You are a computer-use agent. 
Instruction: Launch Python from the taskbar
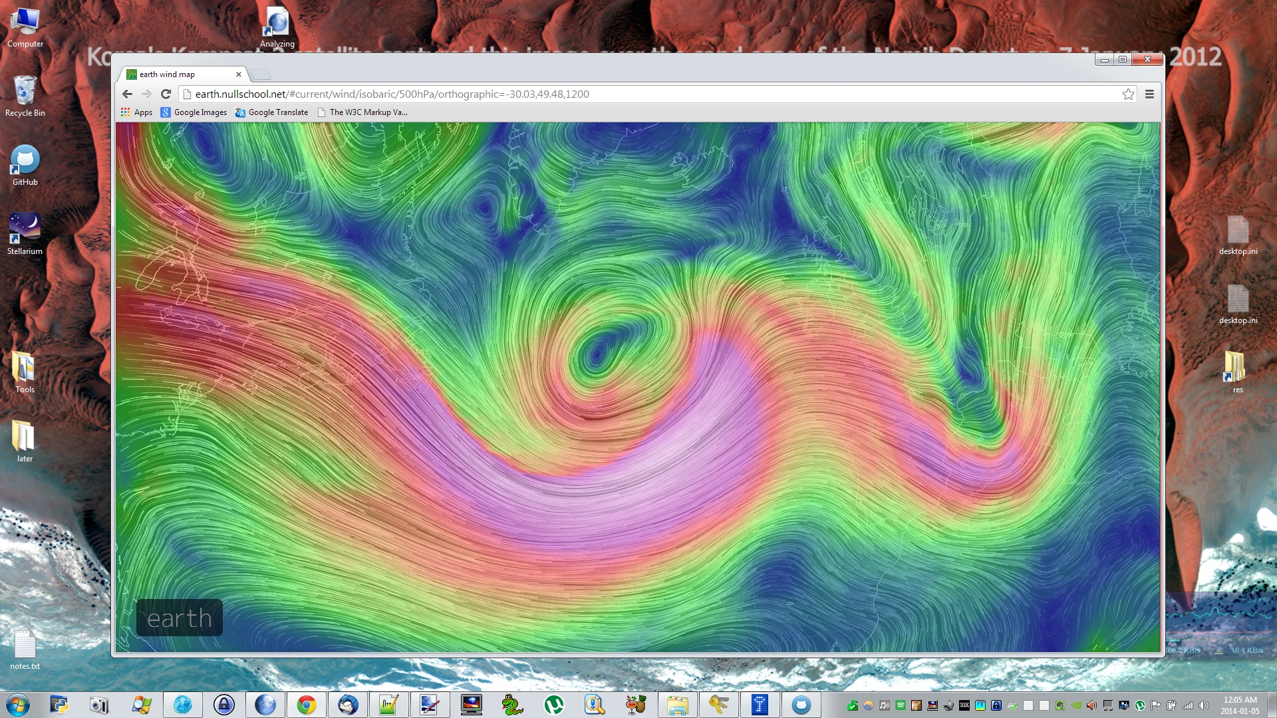pos(59,705)
